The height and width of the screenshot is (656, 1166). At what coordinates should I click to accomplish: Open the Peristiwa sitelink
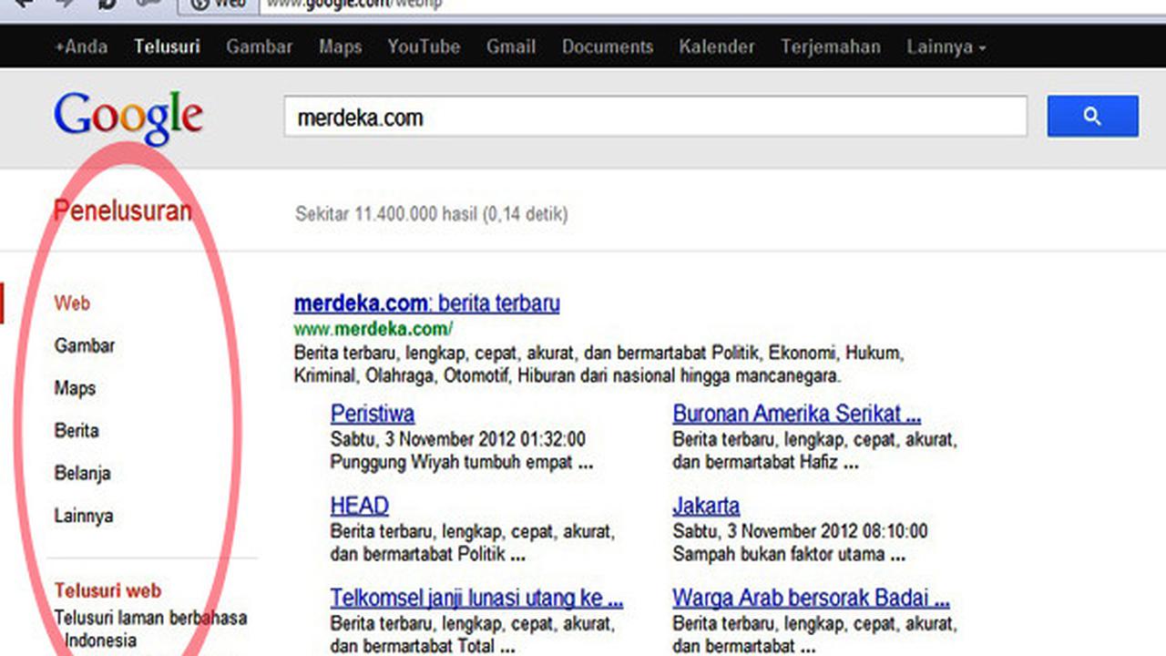[373, 414]
